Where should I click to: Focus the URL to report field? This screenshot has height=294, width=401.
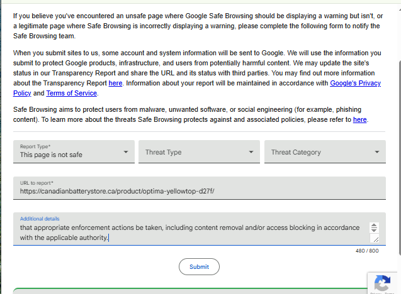coord(200,188)
